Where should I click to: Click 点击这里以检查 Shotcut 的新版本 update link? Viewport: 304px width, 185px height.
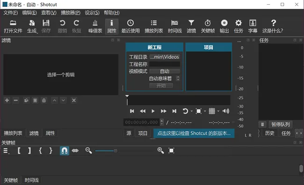[194, 133]
